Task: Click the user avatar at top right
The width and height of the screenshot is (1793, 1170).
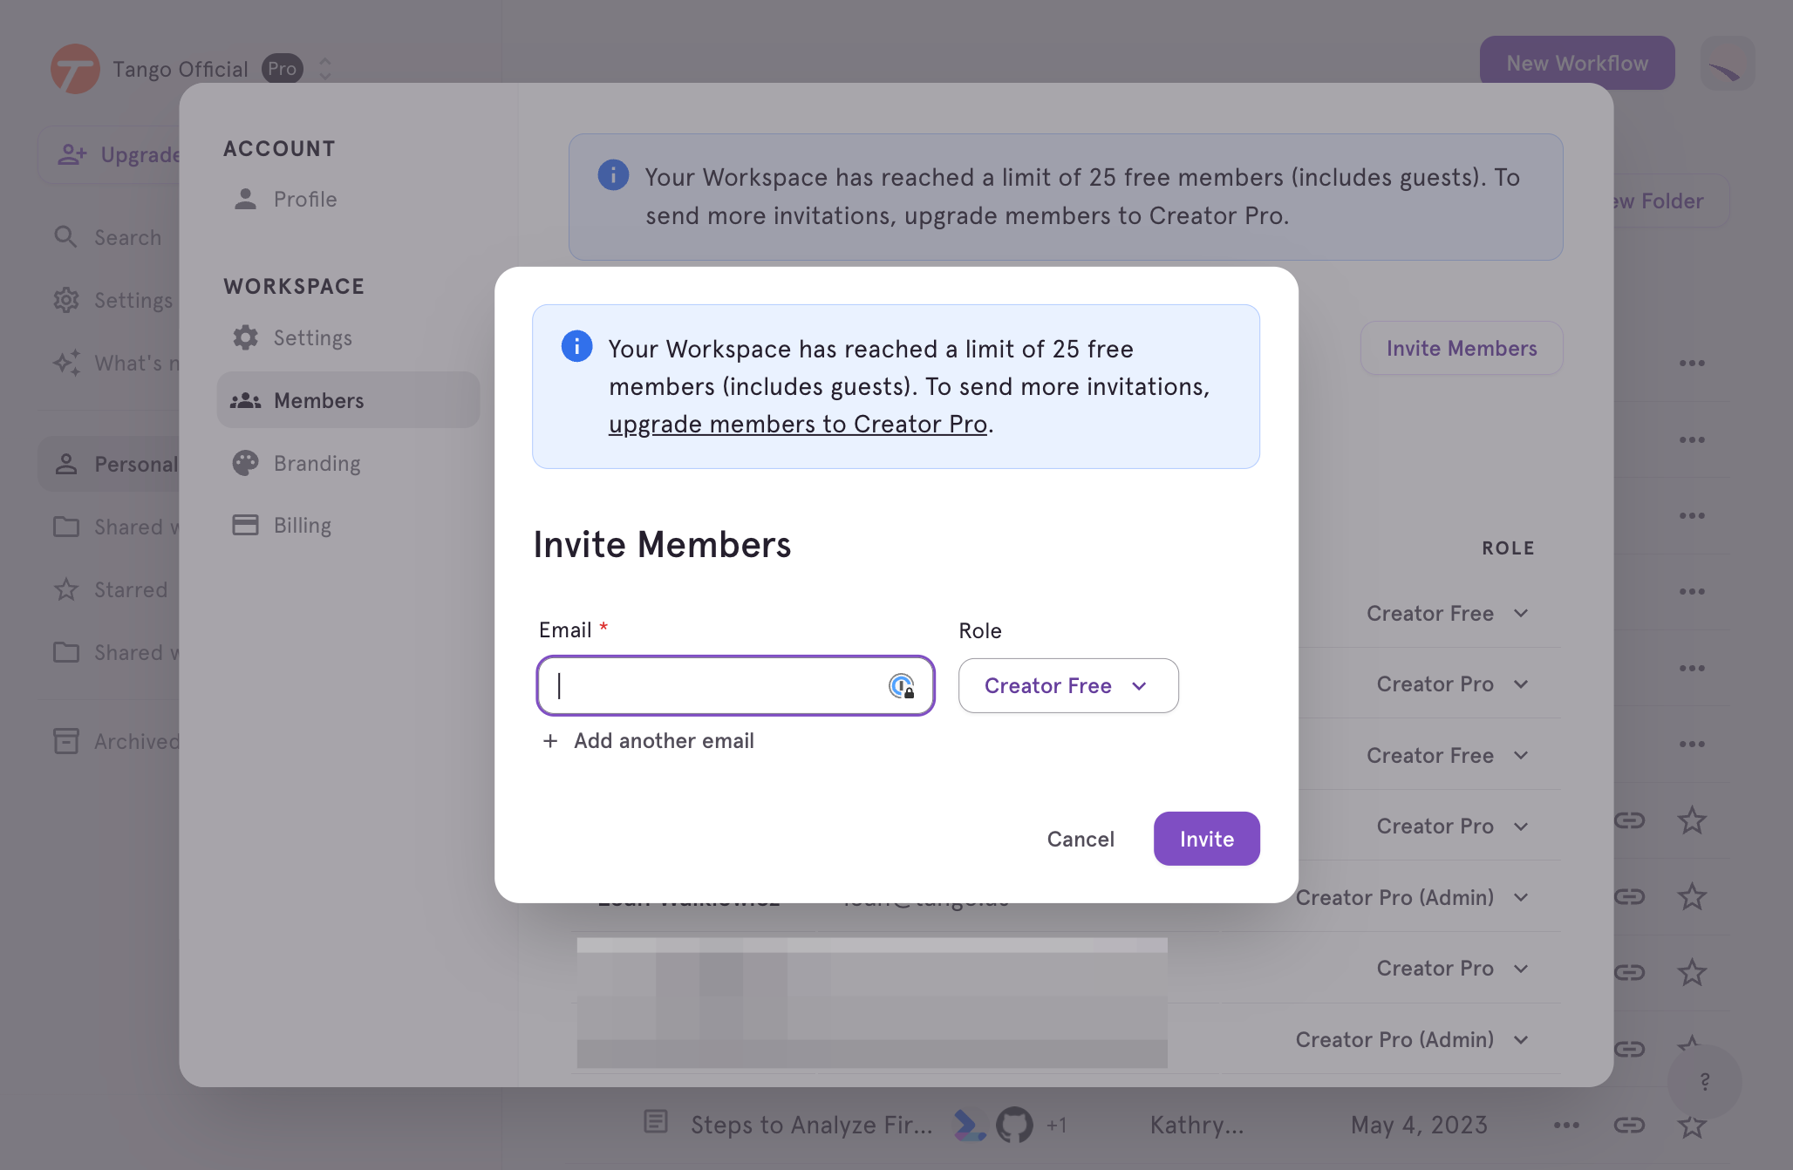Action: click(x=1728, y=63)
